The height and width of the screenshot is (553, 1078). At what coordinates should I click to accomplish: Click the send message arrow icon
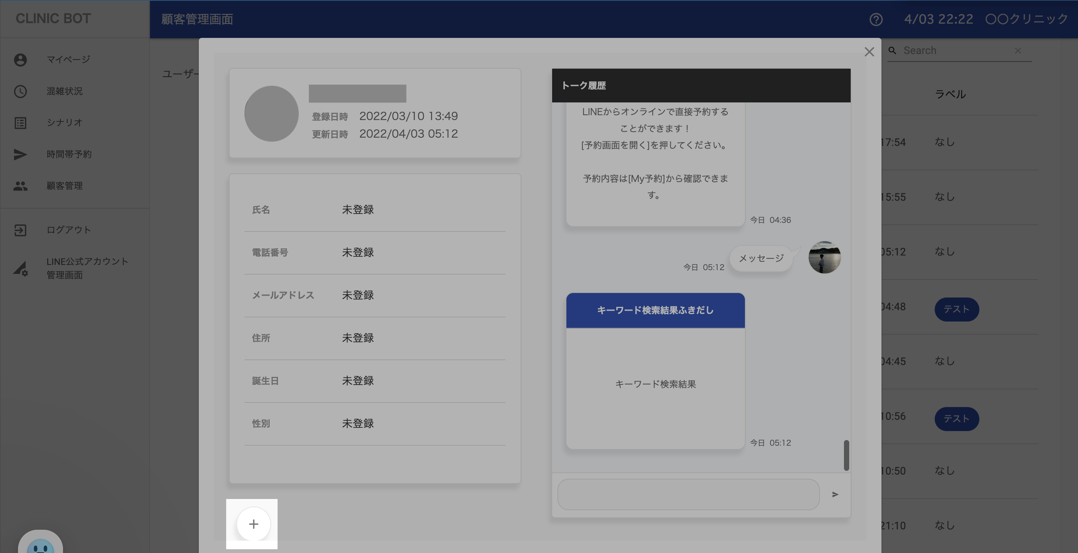(x=835, y=494)
